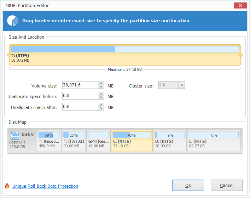Click the Cancel button
Screen dimensions: 250x198
click(227, 185)
